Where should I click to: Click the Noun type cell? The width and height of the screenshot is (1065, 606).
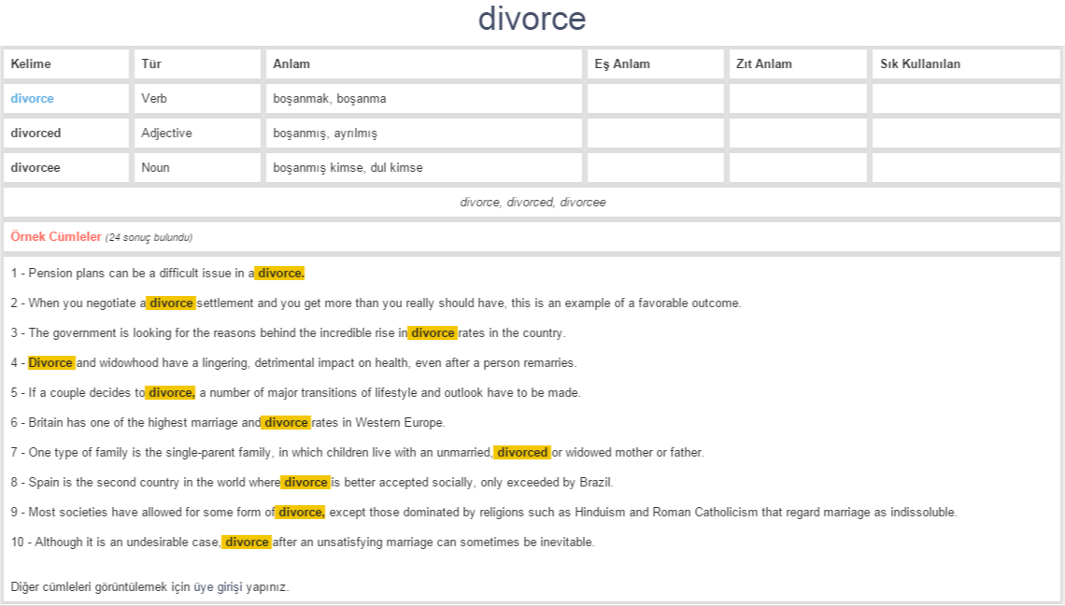tap(155, 168)
